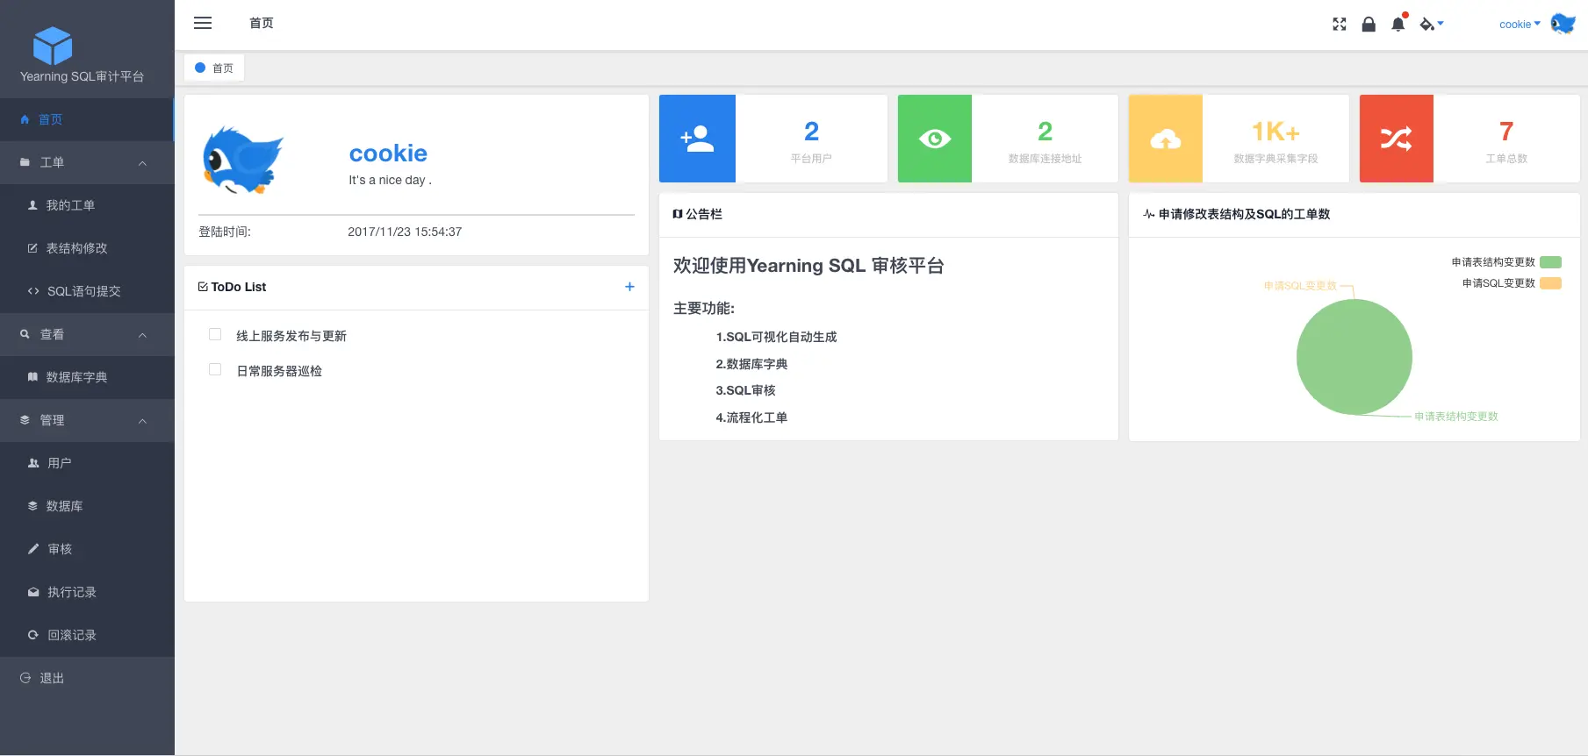Open 表结构修改 page
The image size is (1588, 756).
click(x=87, y=248)
